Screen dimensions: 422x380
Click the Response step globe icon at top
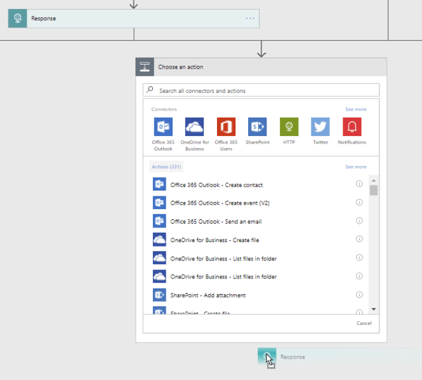(x=18, y=18)
